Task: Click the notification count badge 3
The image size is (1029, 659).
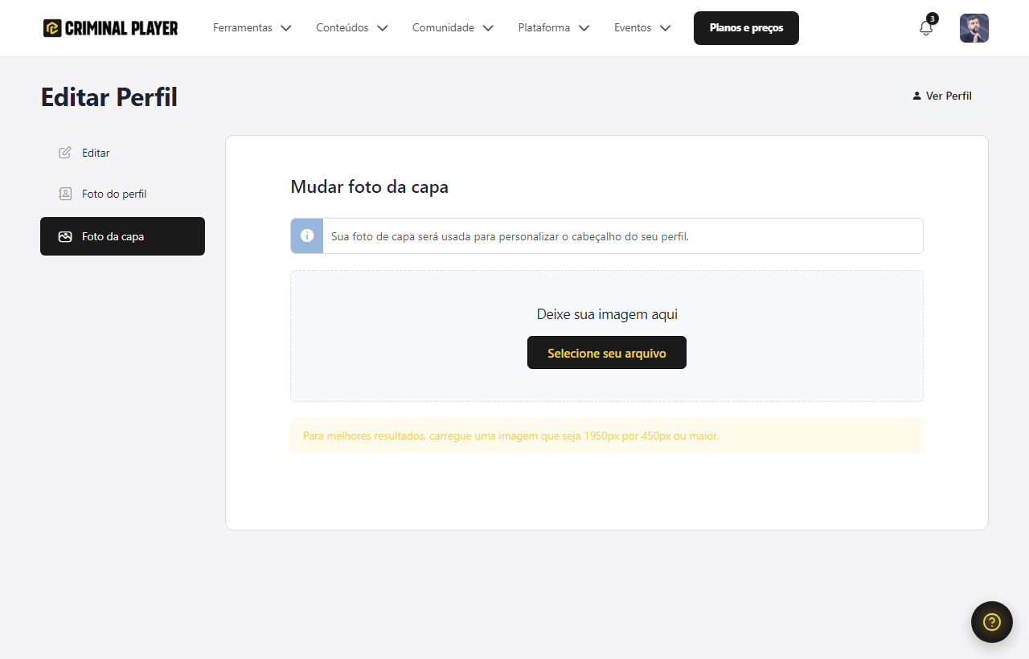Action: [x=933, y=18]
